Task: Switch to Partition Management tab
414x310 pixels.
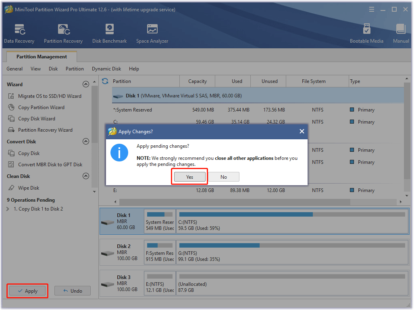Action: point(42,57)
